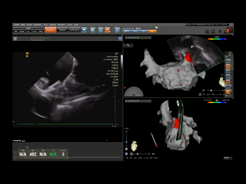
Task: Click the blue arrow pointer tool in map view
Action: [129, 45]
